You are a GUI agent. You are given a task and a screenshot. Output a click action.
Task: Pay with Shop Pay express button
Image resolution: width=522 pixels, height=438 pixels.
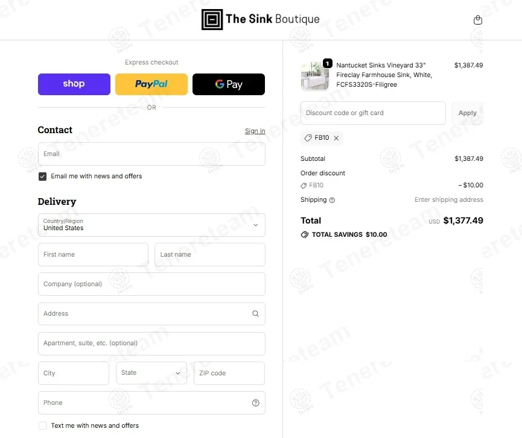point(74,84)
